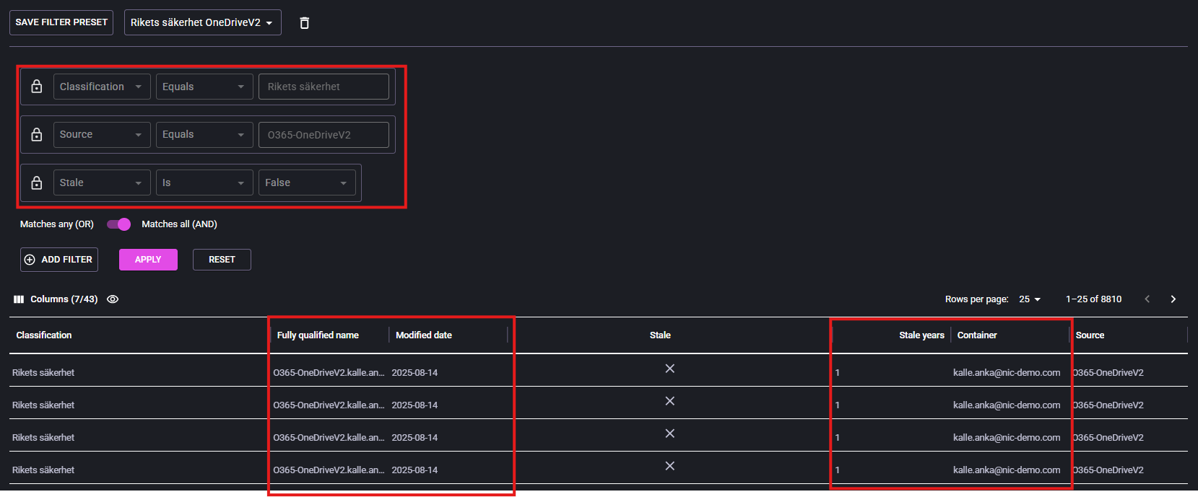This screenshot has height=497, width=1198.
Task: Click the Columns (7/43) icon
Action: [19, 299]
